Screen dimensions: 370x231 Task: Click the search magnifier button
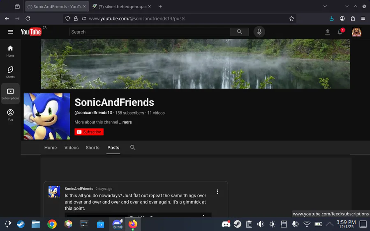239,32
